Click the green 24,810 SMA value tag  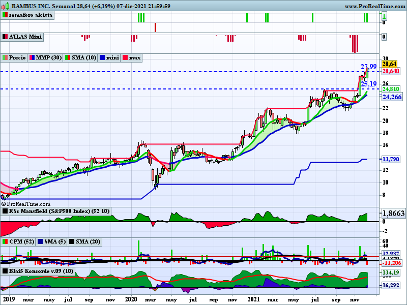pos(391,89)
